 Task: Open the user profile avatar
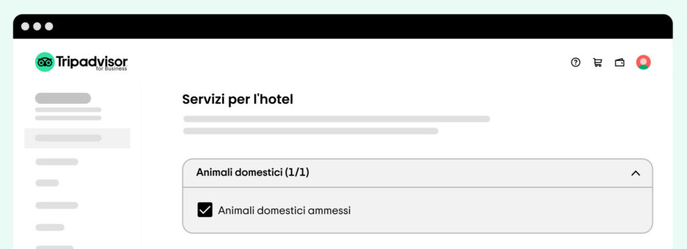tap(643, 62)
